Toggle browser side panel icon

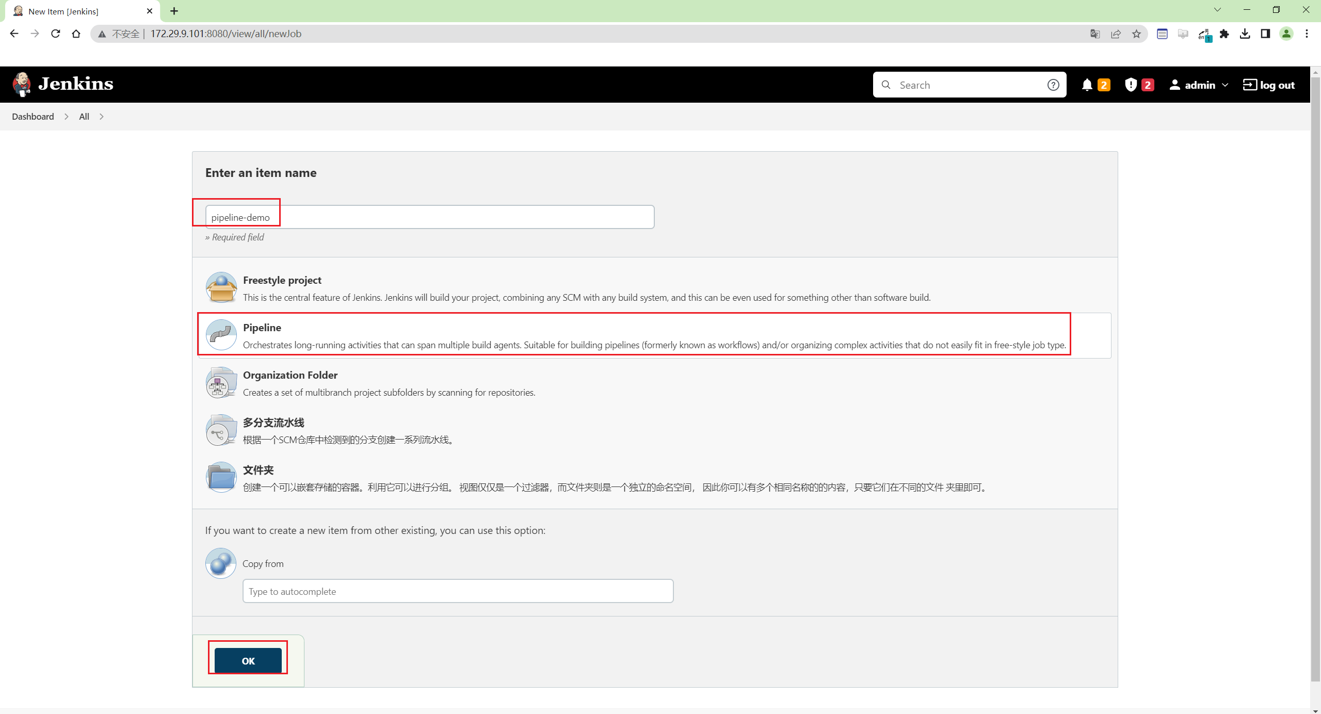point(1265,34)
